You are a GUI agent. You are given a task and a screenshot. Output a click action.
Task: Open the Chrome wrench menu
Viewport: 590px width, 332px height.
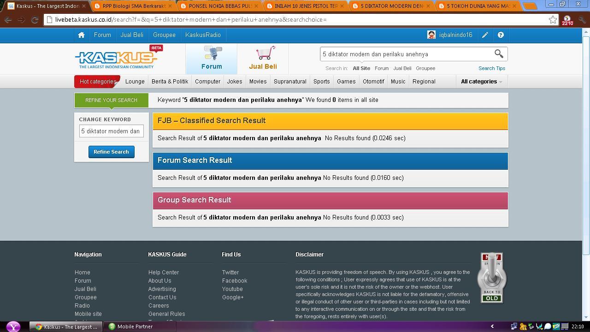[582, 20]
